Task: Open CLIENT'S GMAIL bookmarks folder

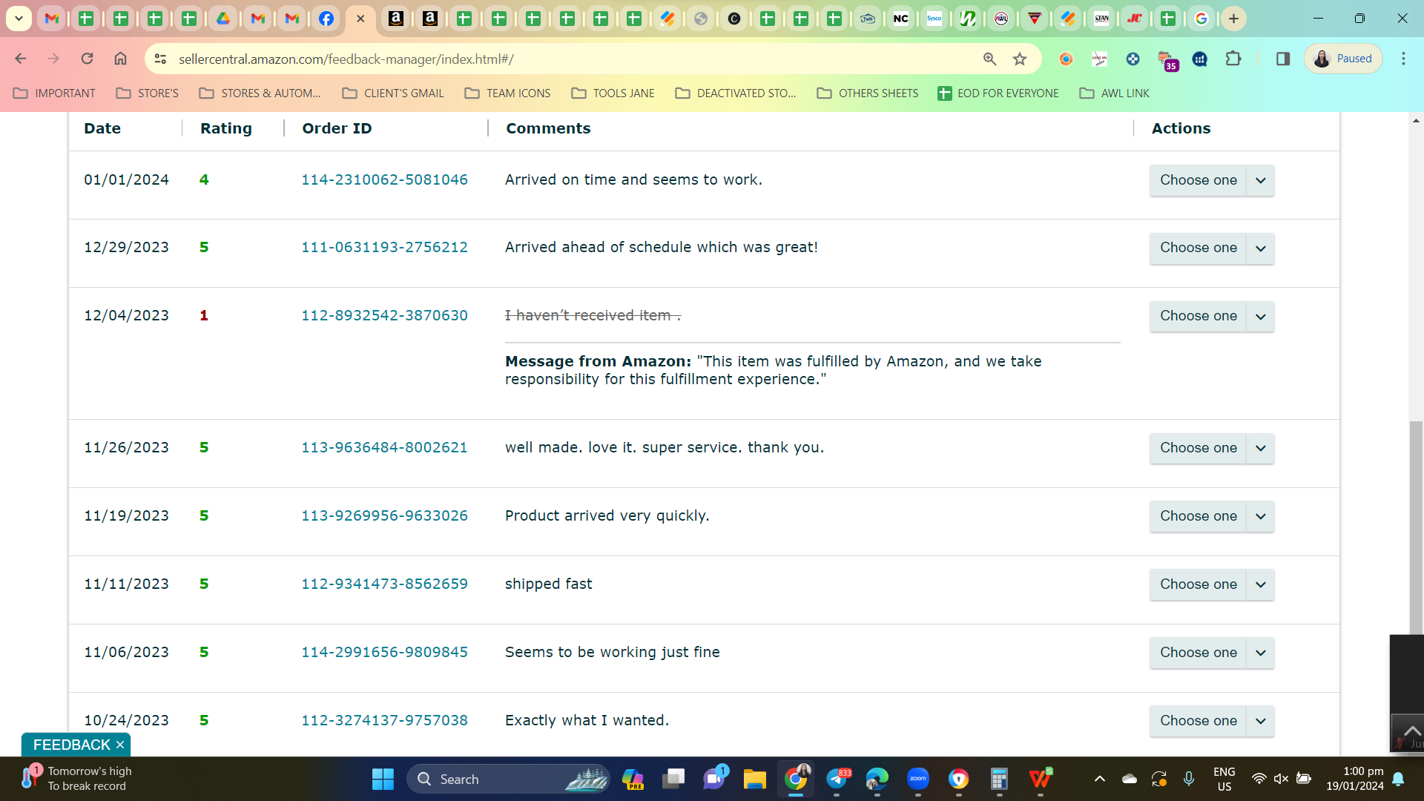Action: 393,93
